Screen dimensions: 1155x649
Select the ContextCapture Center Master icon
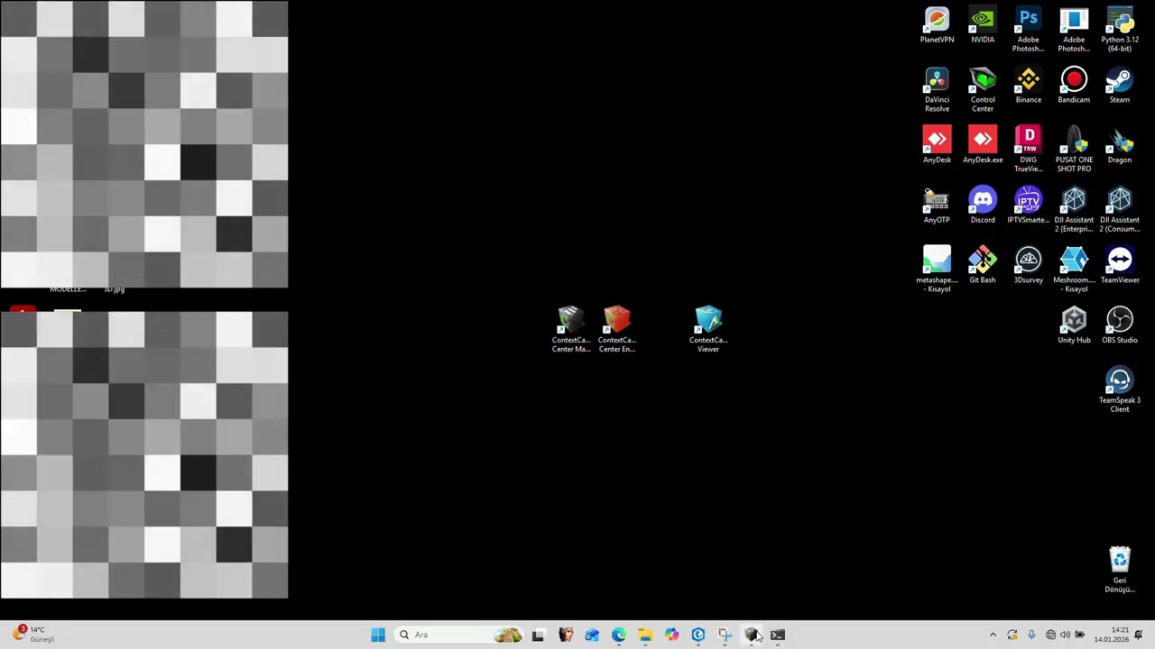[x=571, y=330]
